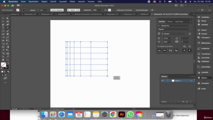The height and width of the screenshot is (120, 213).
Task: Open the font size 12 pt dropdown
Action: tap(172, 38)
